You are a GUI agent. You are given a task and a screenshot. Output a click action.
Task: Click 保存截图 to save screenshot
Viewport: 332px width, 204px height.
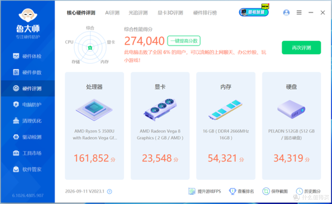(x=275, y=191)
